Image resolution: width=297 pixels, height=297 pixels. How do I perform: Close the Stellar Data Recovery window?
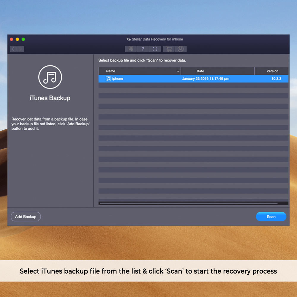pyautogui.click(x=12, y=39)
